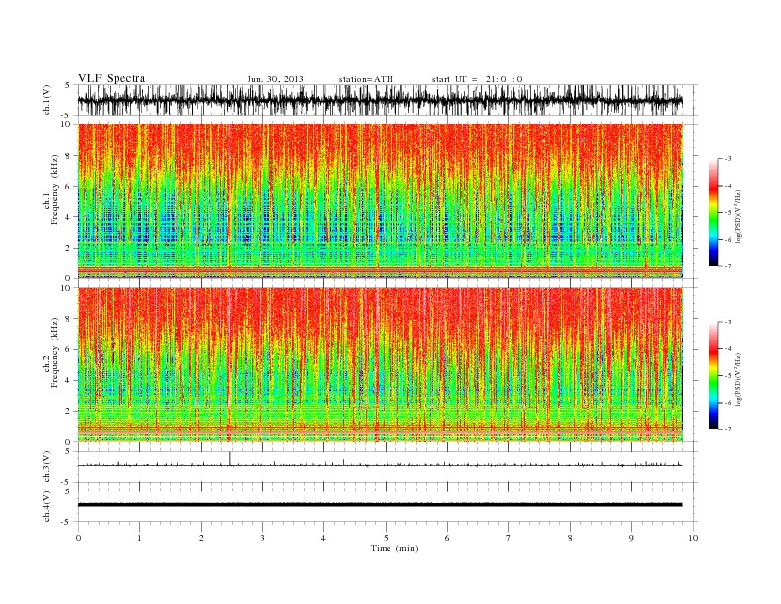Click inside the ch.1 voltage waveform trace
Screen dimensions: 781x604
click(x=380, y=100)
